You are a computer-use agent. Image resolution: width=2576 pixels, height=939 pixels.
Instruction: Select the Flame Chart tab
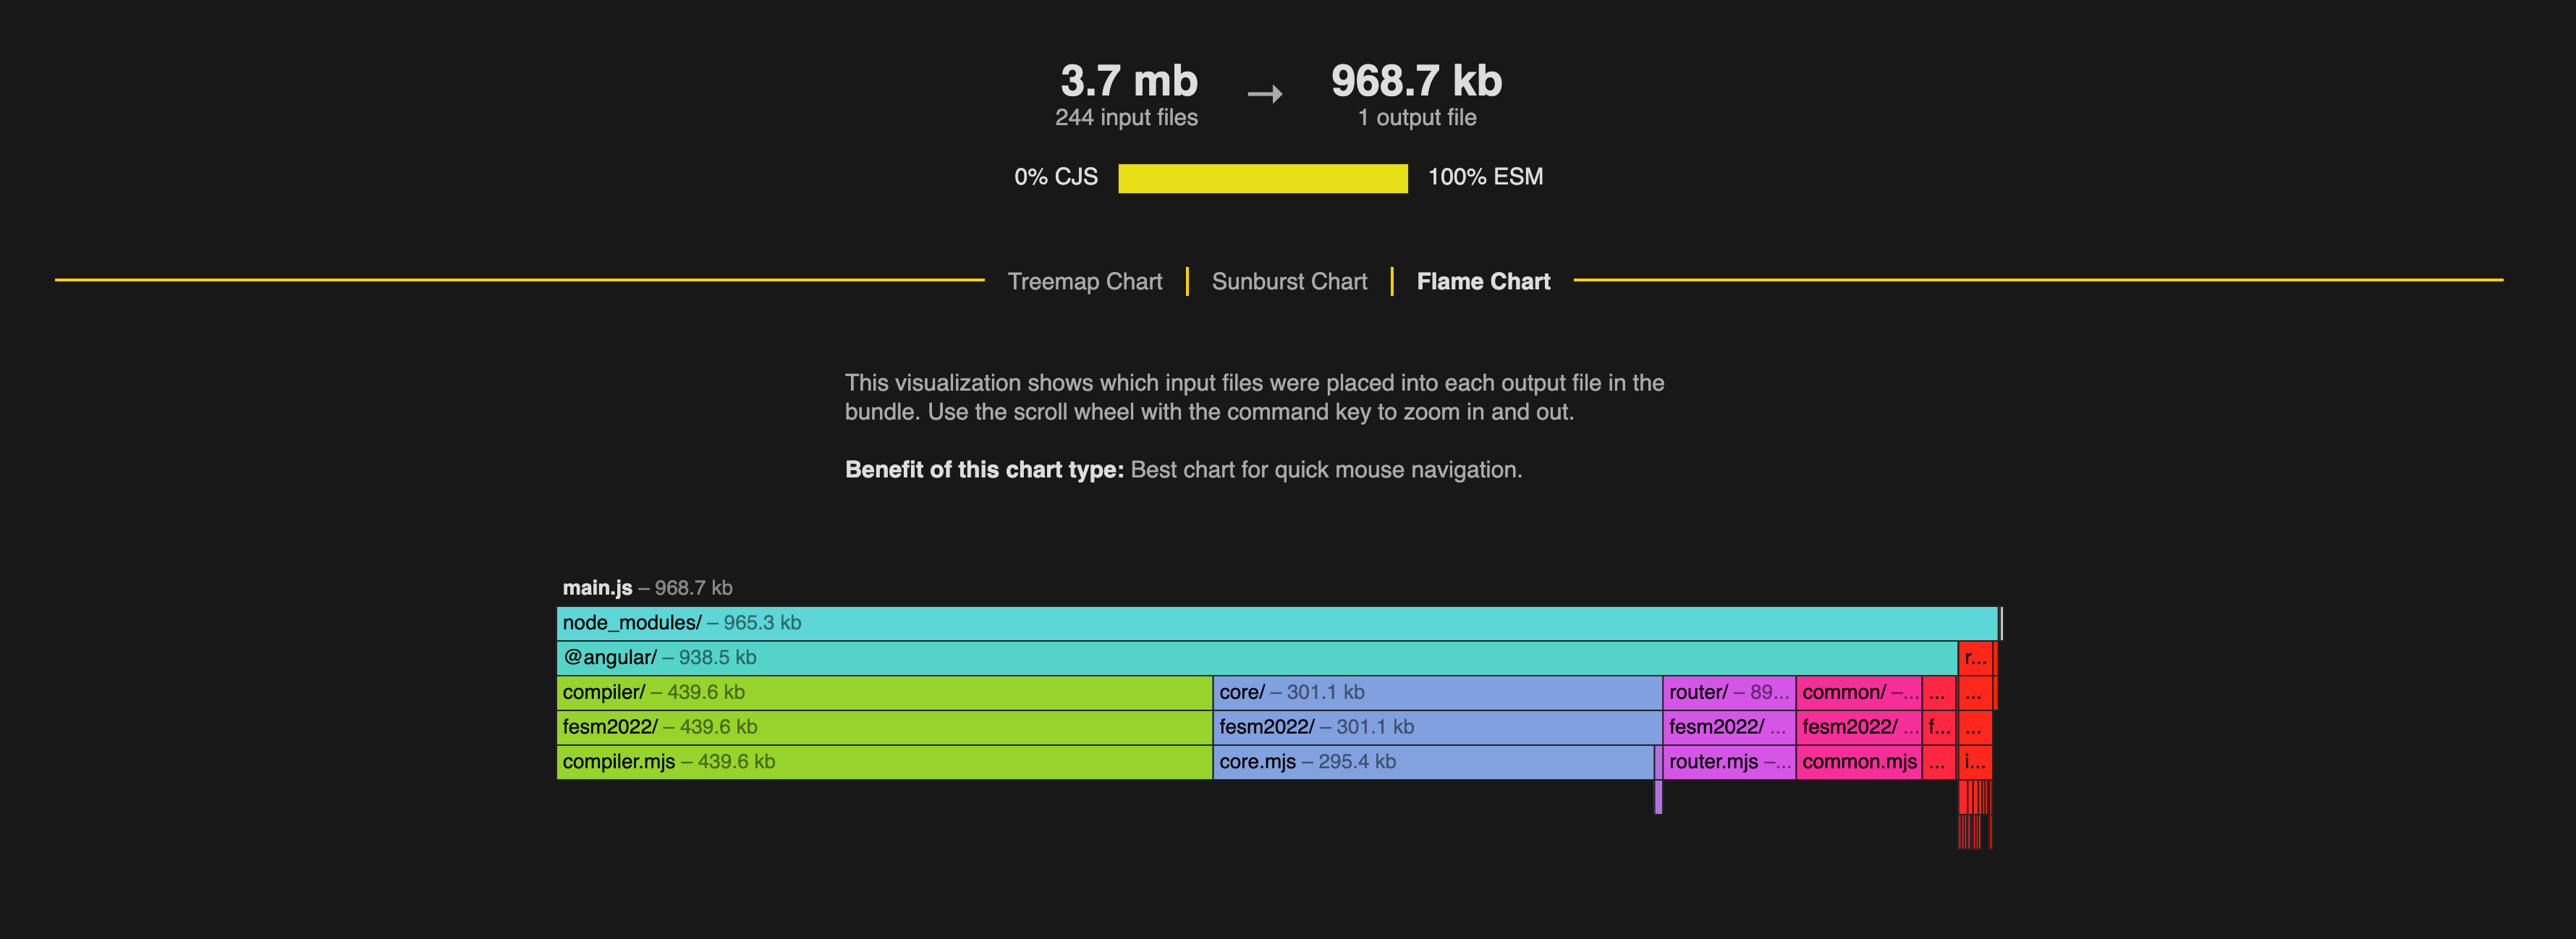pos(1483,282)
